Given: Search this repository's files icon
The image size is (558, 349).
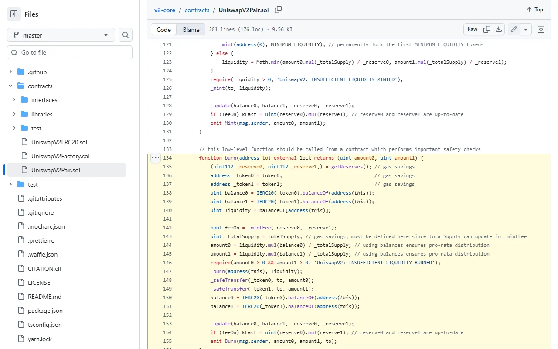Looking at the screenshot, I should [x=126, y=35].
